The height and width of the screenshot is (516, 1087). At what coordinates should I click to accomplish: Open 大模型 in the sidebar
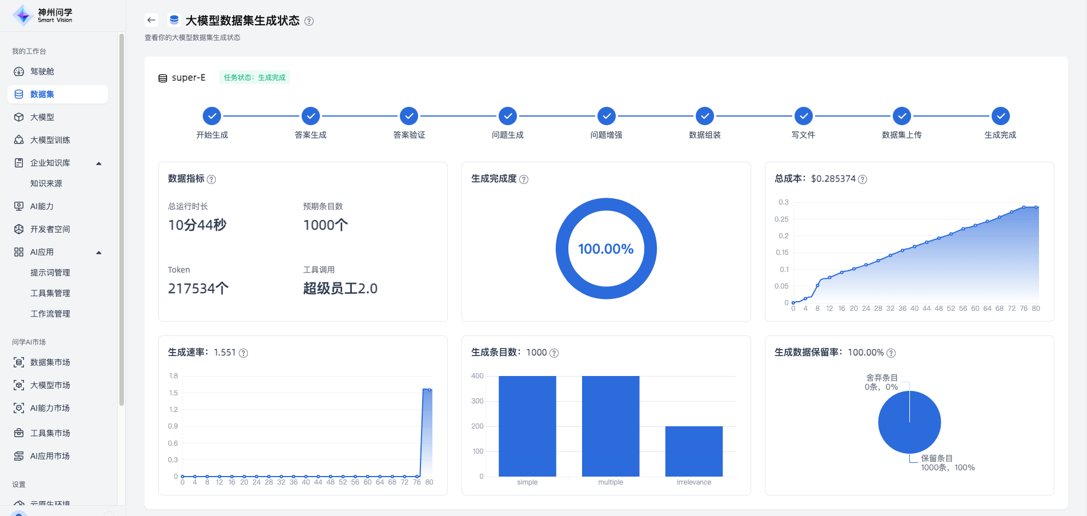point(58,117)
